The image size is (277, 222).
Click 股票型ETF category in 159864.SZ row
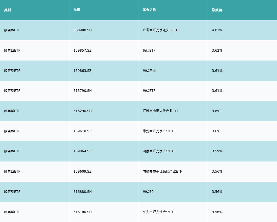(x=12, y=151)
